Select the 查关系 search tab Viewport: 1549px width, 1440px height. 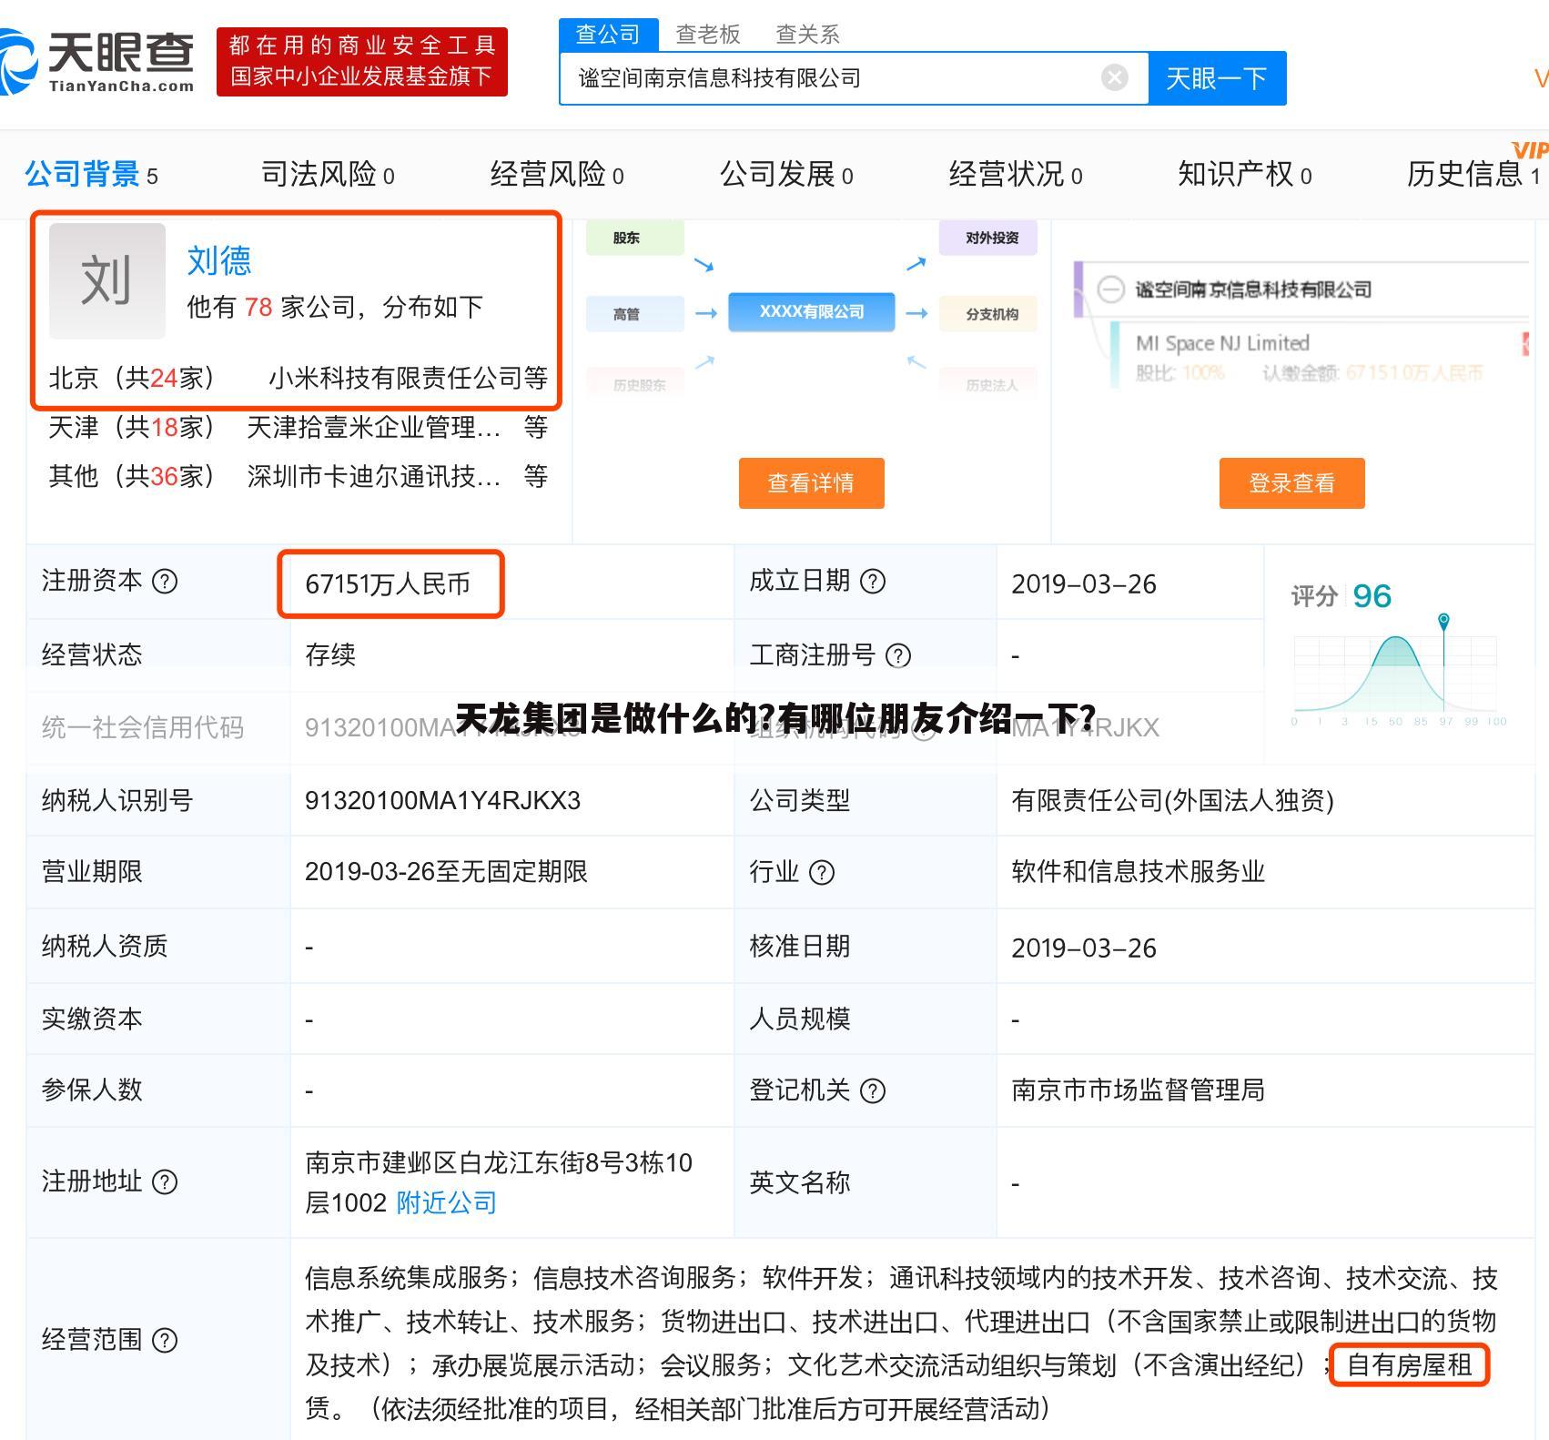click(x=807, y=35)
